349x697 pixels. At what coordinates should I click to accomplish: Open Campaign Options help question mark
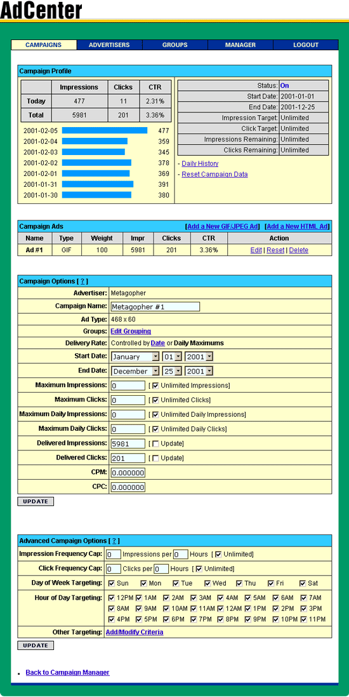pos(82,281)
